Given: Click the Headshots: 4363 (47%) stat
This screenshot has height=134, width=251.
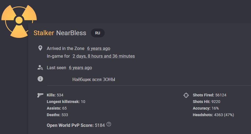Looking at the screenshot, I should coord(213,115).
